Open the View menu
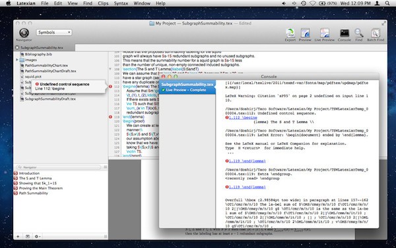 (x=73, y=3)
